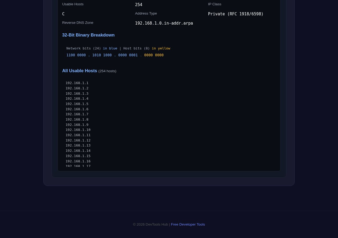Click the Private (RFC 1918/6598) value
The height and width of the screenshot is (238, 338).
pyautogui.click(x=236, y=14)
